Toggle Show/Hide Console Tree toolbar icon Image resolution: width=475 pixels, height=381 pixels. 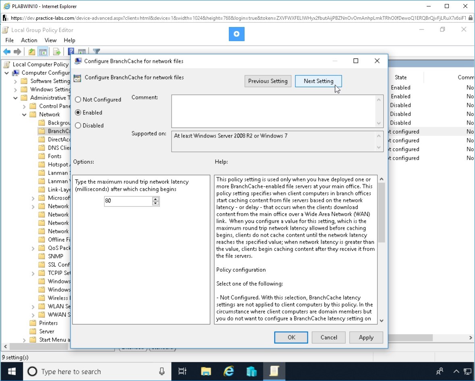43,52
